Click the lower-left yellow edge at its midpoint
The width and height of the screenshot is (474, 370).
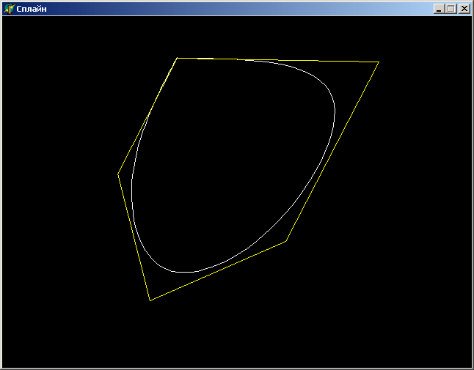(134, 237)
